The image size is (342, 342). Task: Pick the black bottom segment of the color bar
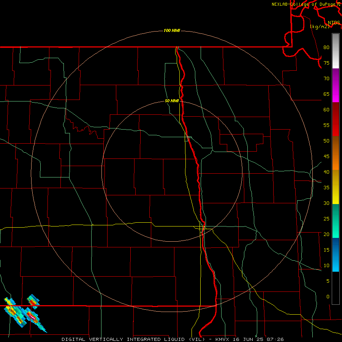336,288
